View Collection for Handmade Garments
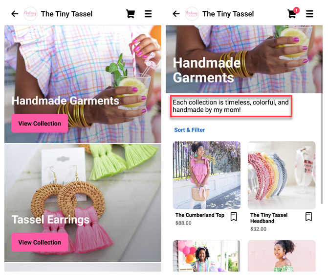The image size is (328, 276). coord(40,124)
